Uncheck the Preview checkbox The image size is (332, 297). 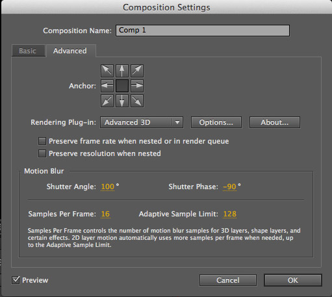coord(16,280)
